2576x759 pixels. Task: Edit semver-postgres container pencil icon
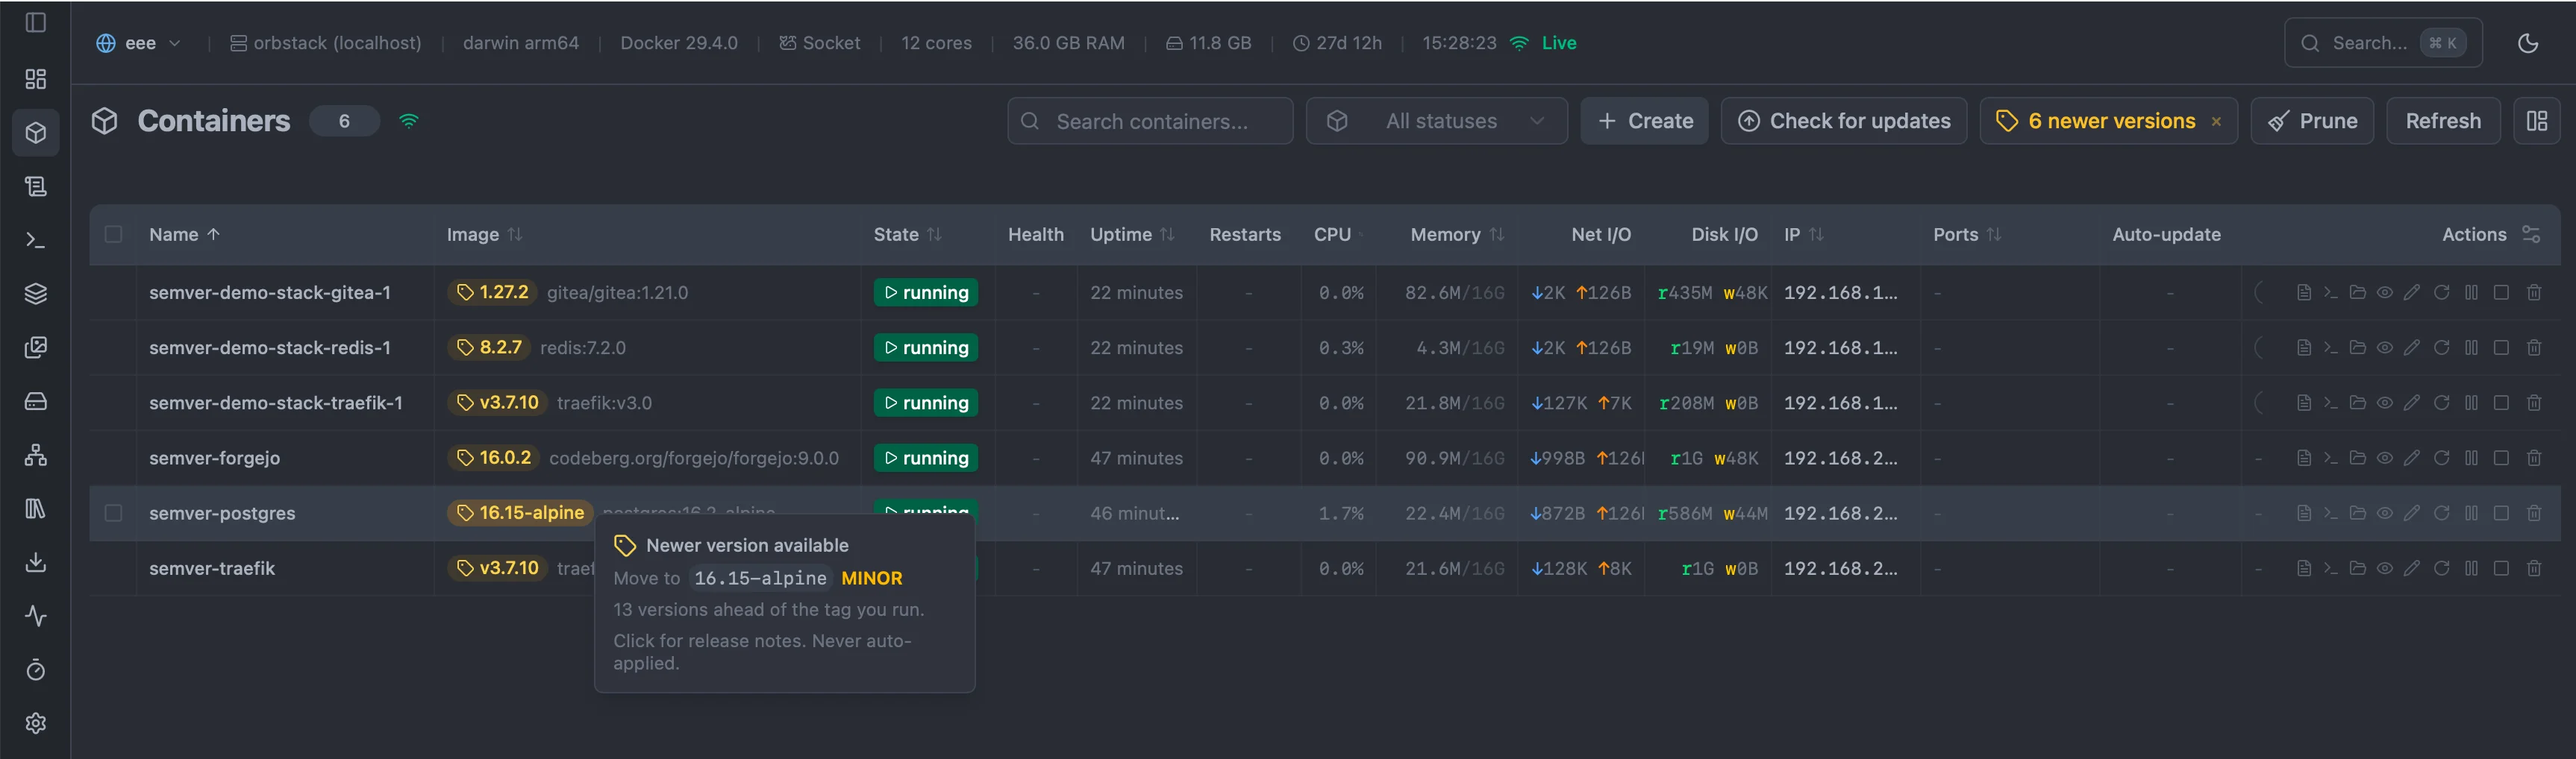tap(2412, 513)
